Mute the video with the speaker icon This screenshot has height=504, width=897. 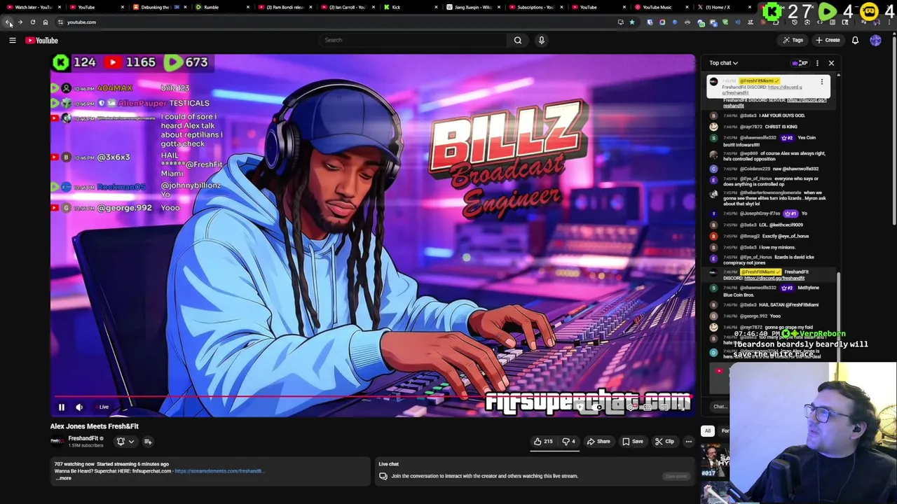[x=79, y=407]
